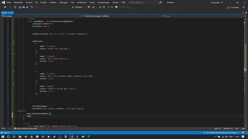
Task: Click the .setTimestamp() code line
Action: (x=40, y=106)
